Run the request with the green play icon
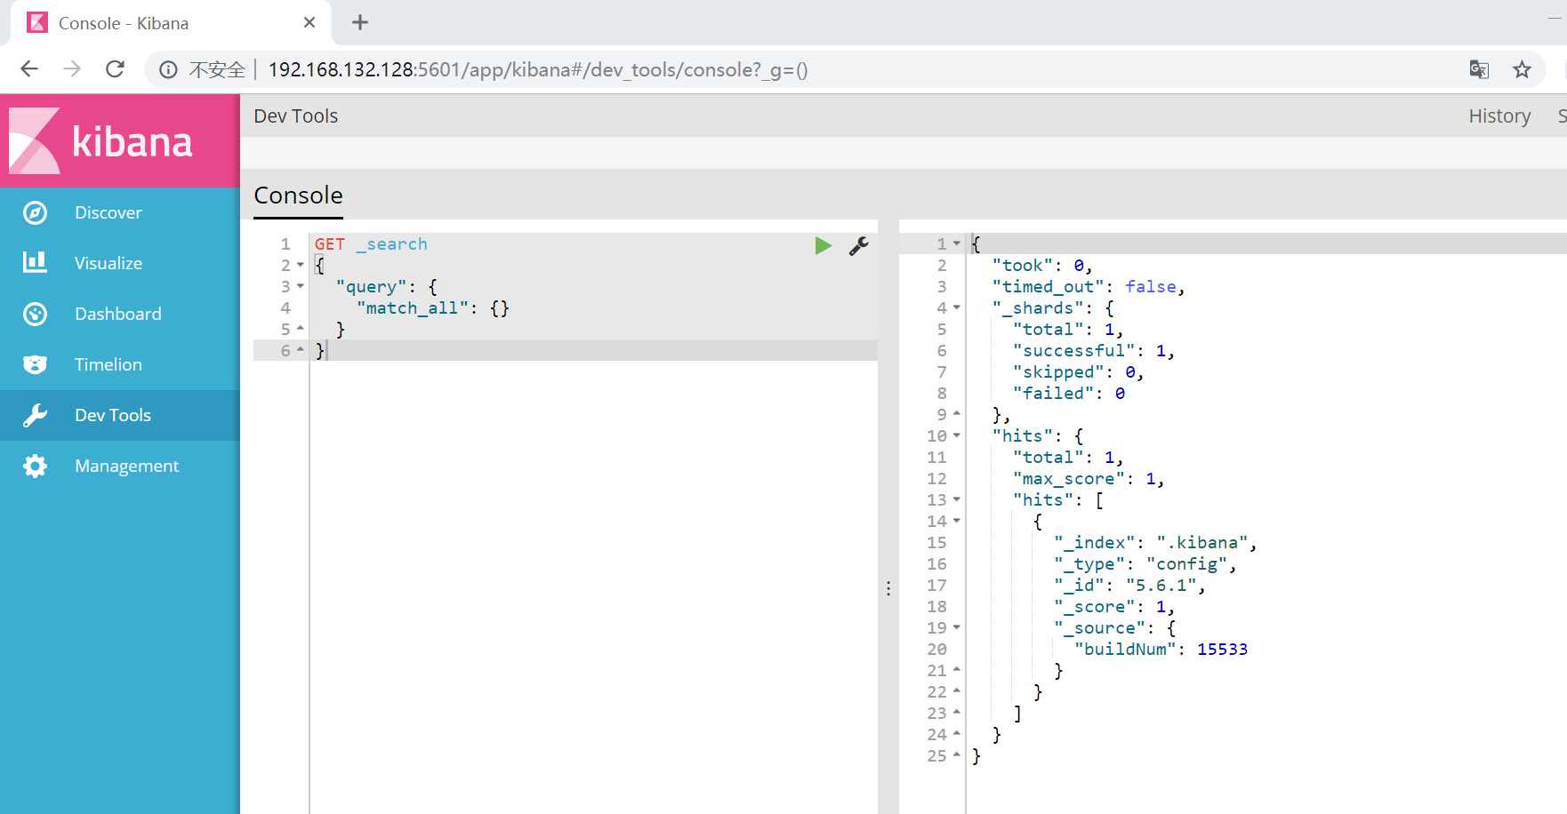The image size is (1567, 814). point(824,245)
